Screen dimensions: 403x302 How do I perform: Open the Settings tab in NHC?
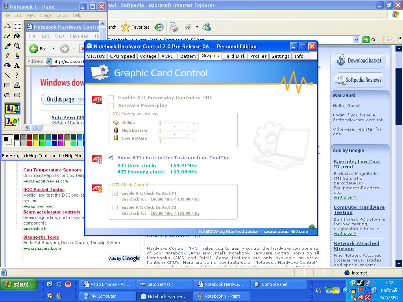click(x=280, y=56)
